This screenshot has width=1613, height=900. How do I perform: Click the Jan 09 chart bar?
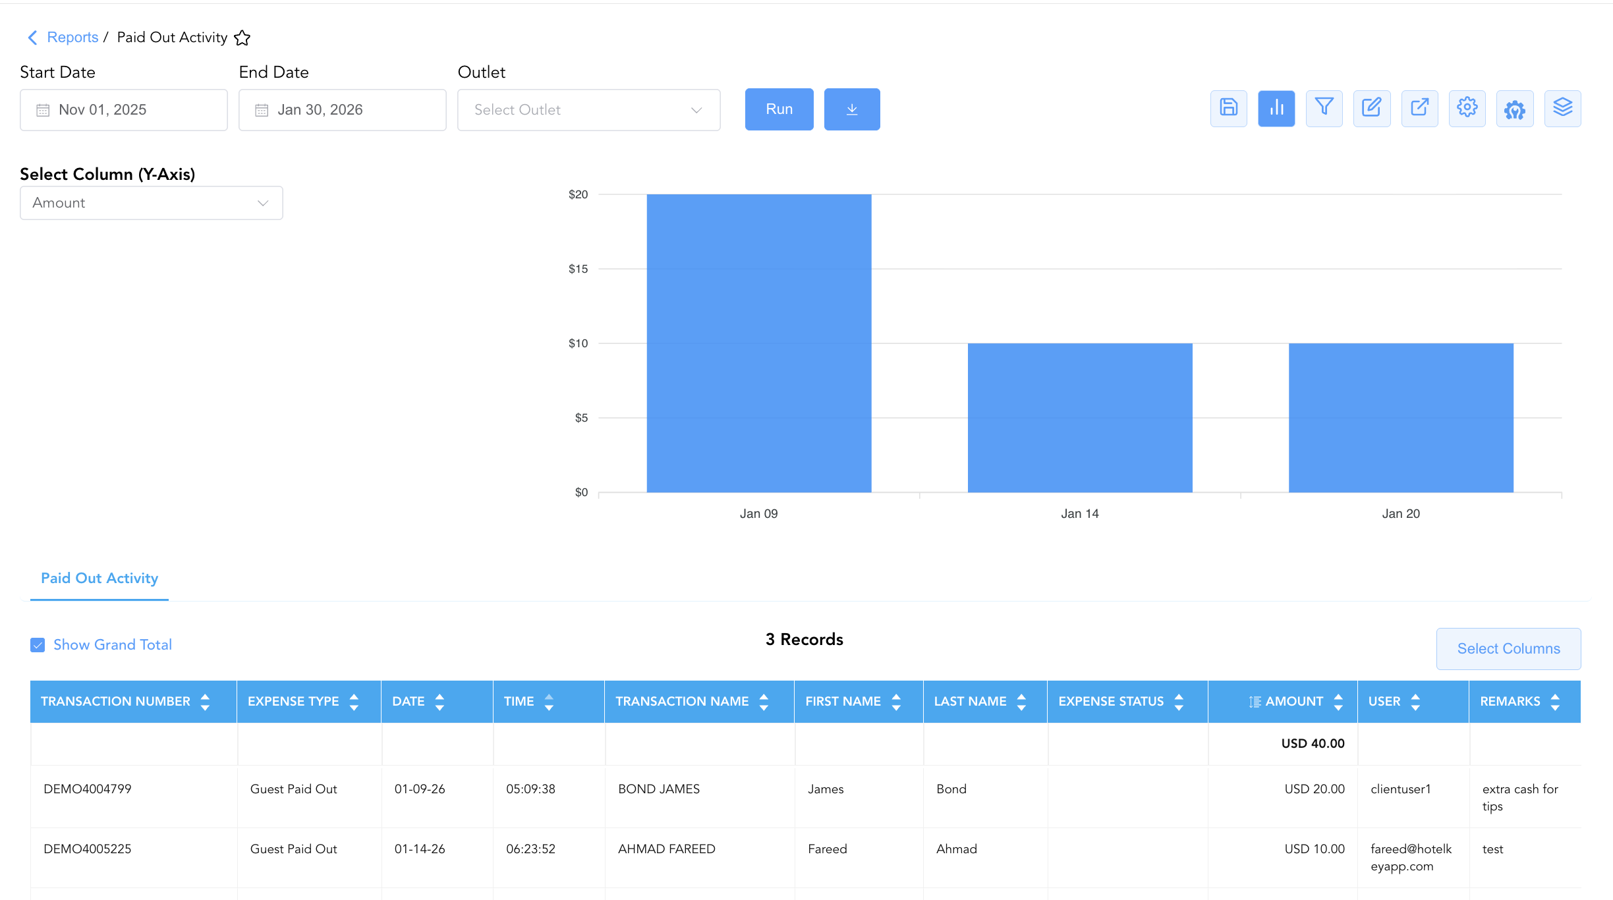click(759, 343)
